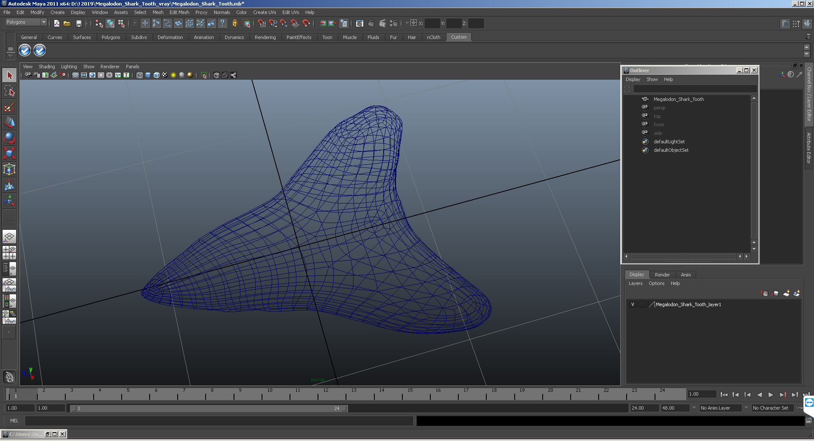The image size is (814, 441).
Task: Switch to the Anim layer tab
Action: click(686, 275)
